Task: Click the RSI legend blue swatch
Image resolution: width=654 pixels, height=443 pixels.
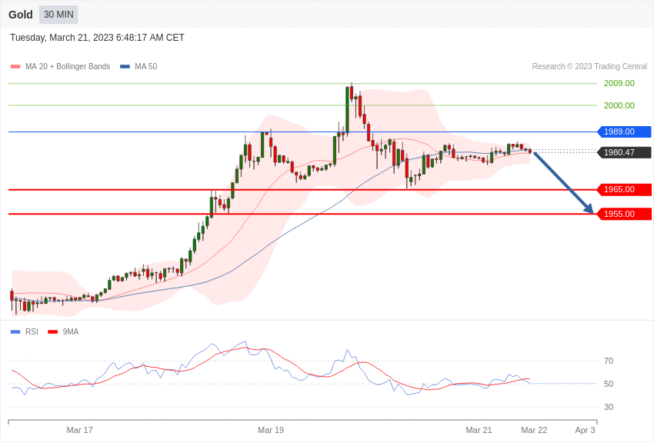Action: (x=15, y=332)
